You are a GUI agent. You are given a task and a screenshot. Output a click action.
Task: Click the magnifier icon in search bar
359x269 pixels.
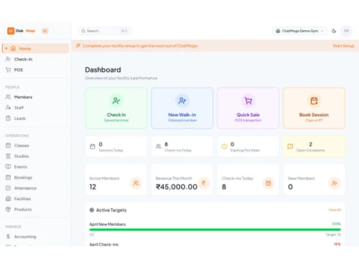83,31
